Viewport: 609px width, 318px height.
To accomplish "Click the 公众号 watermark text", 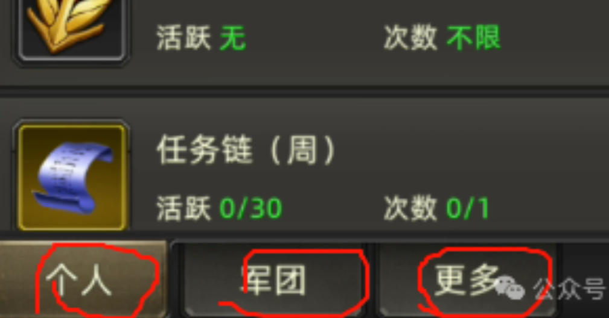I will pyautogui.click(x=569, y=288).
